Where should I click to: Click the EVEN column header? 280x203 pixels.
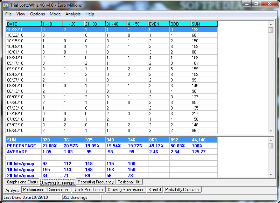coord(159,24)
